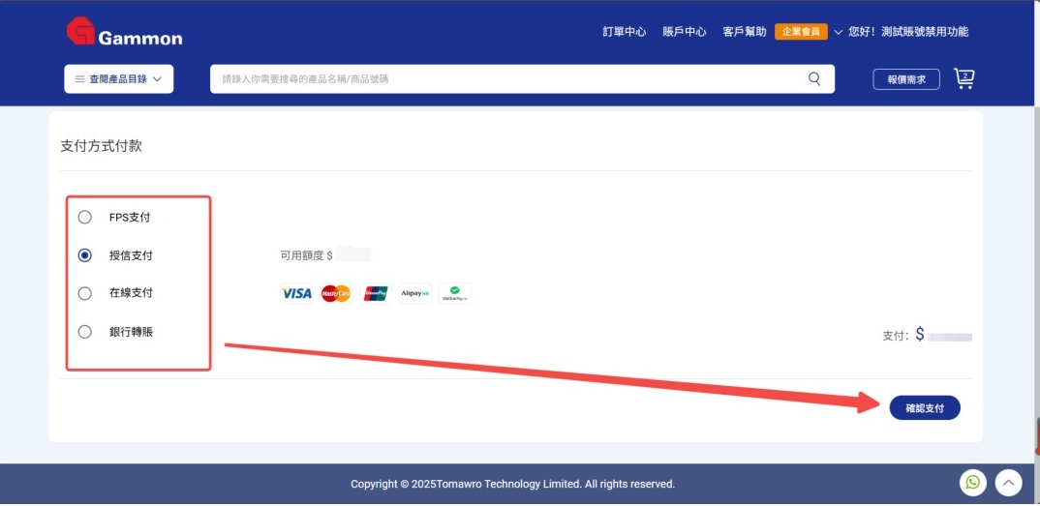Click the Alipay HK logo

click(415, 293)
